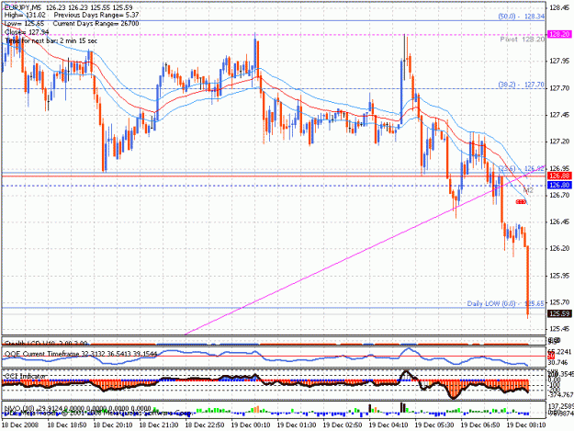574x431 pixels.
Task: Click the 30.746 QQE scale value
Action: click(557, 362)
